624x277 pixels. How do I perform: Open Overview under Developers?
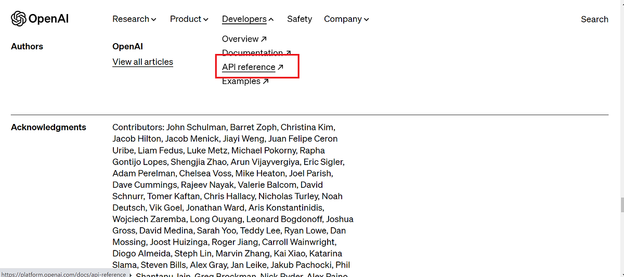pyautogui.click(x=244, y=39)
